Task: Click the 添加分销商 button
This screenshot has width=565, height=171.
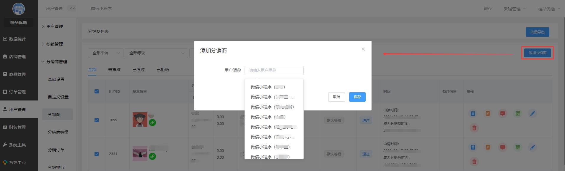Action: click(x=537, y=53)
